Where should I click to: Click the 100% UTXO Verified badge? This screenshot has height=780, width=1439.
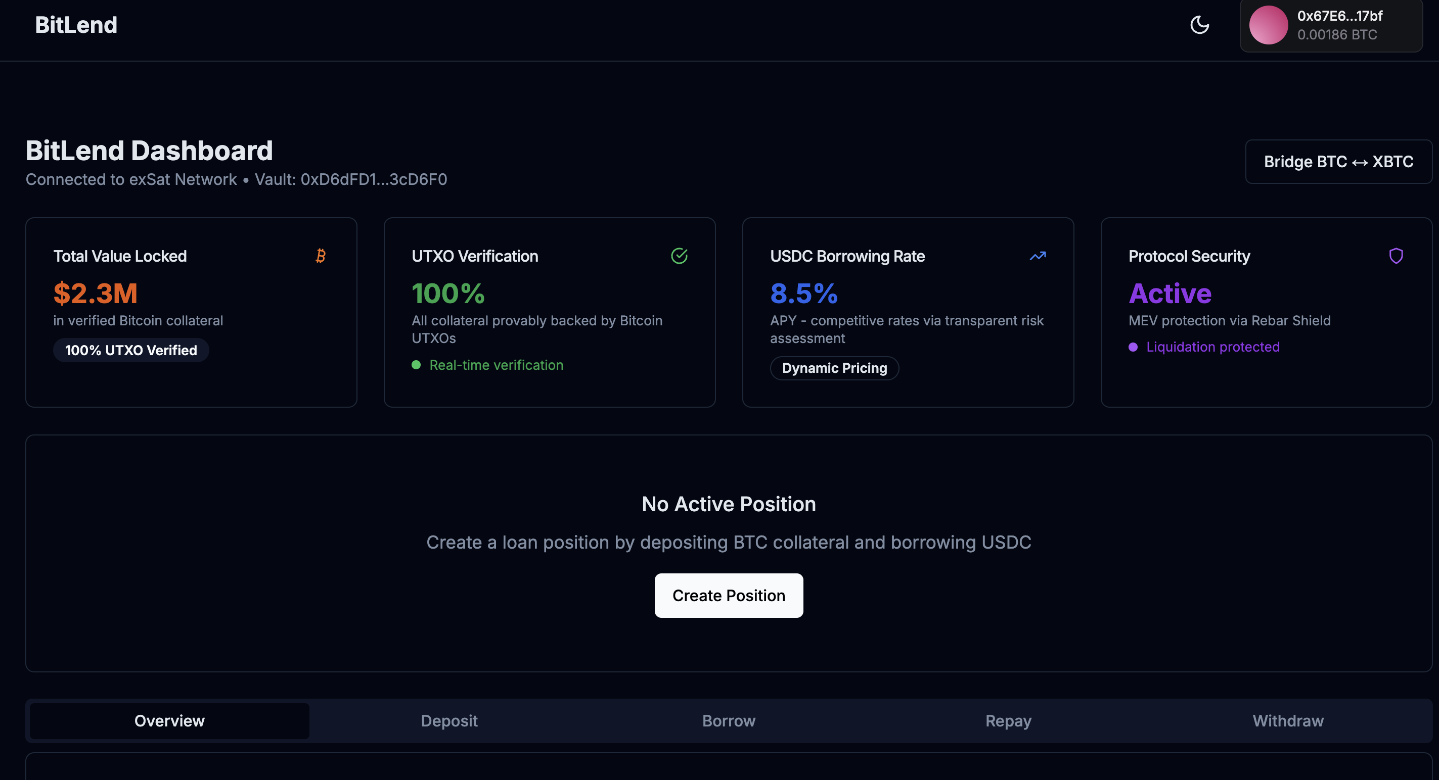pos(131,351)
